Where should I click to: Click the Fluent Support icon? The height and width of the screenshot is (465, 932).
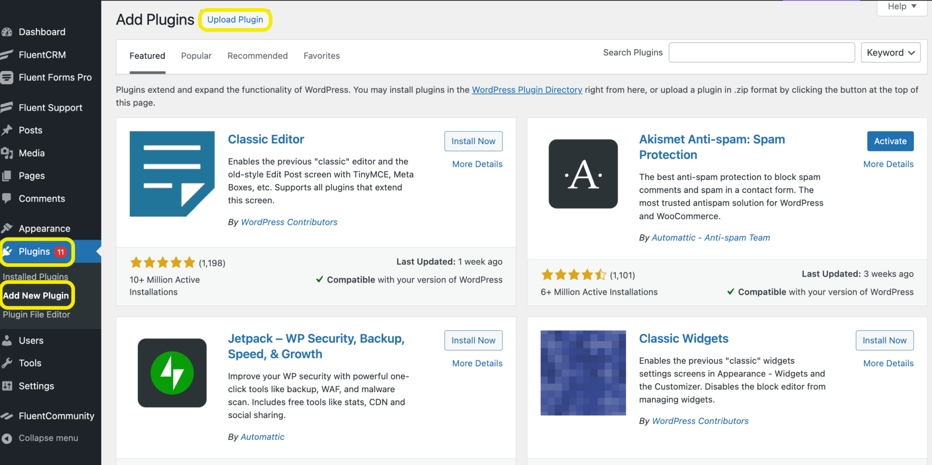pos(6,107)
